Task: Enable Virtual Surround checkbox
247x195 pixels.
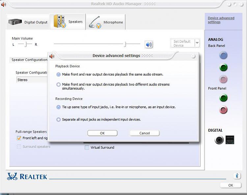Action: (87, 148)
